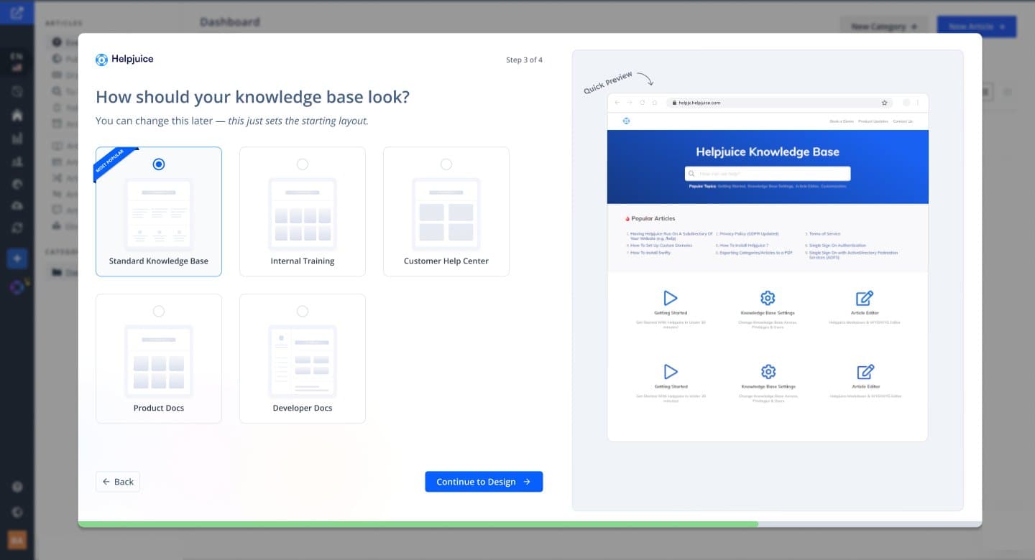Open Book a Demo in preview header

(841, 121)
